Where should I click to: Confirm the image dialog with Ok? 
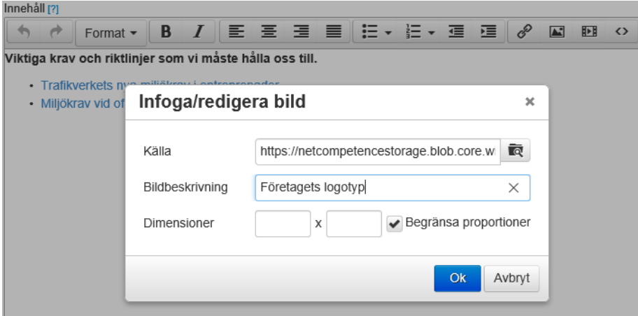click(458, 278)
